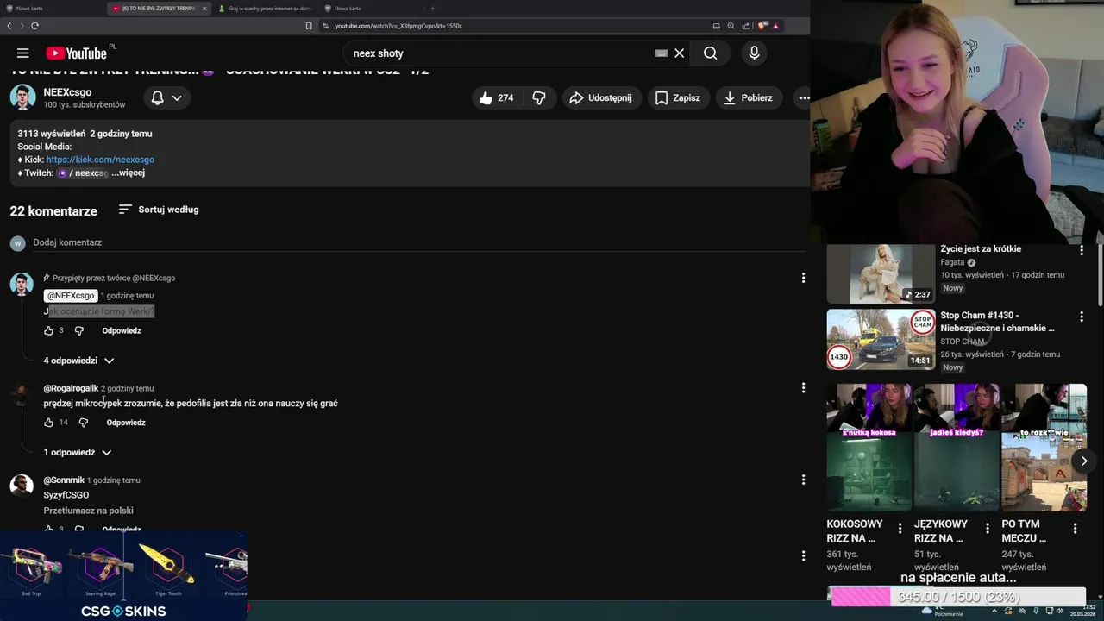Screen dimensions: 1104x621
Task: Open the user avatar beside Dodaj komentarz
Action: 17,243
